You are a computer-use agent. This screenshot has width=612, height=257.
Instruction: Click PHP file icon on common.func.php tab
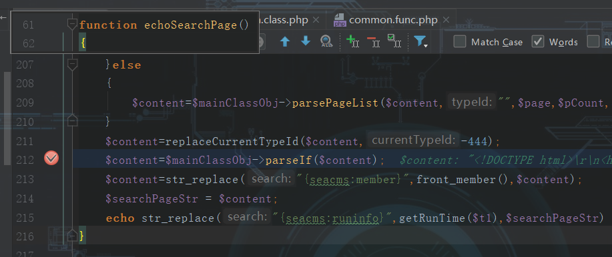[x=340, y=20]
